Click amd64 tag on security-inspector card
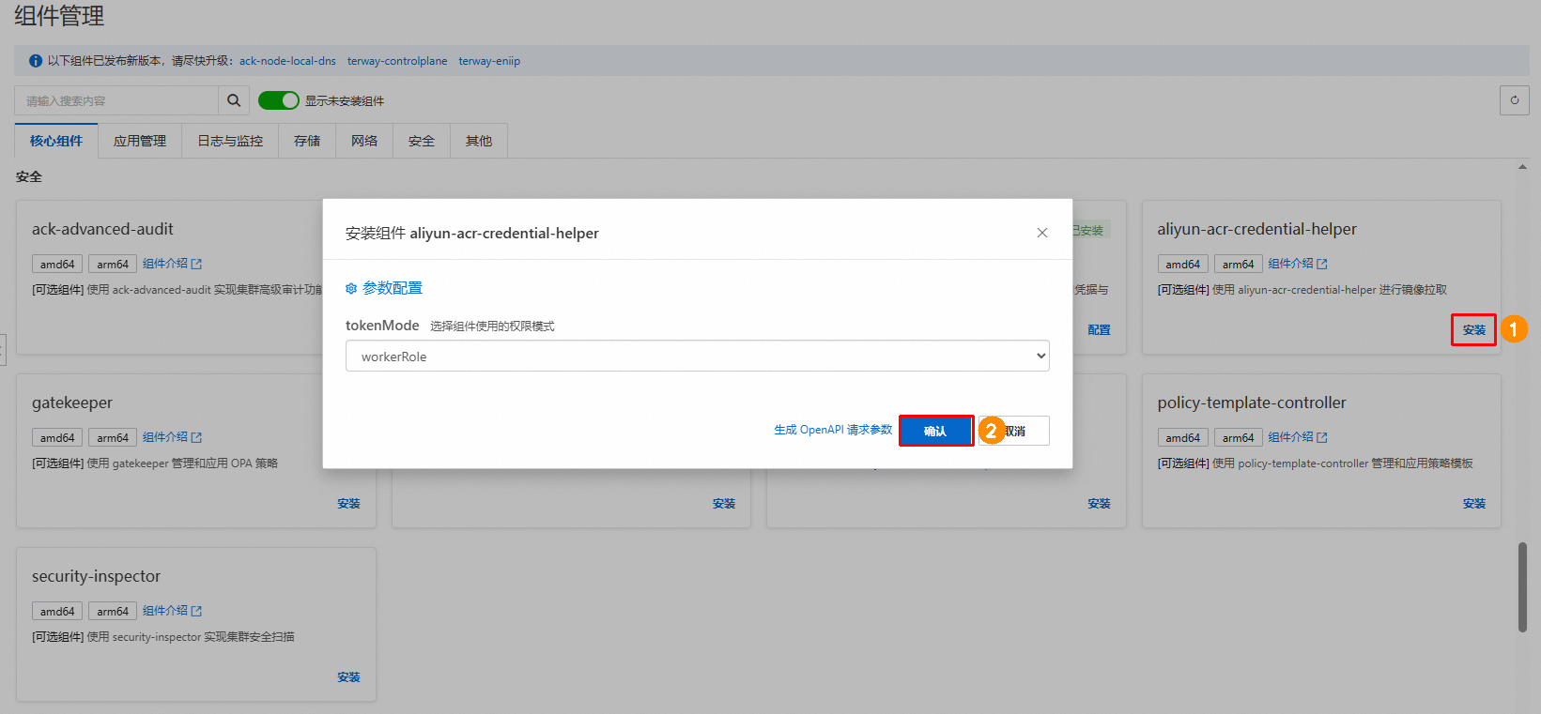1541x714 pixels. pos(57,612)
